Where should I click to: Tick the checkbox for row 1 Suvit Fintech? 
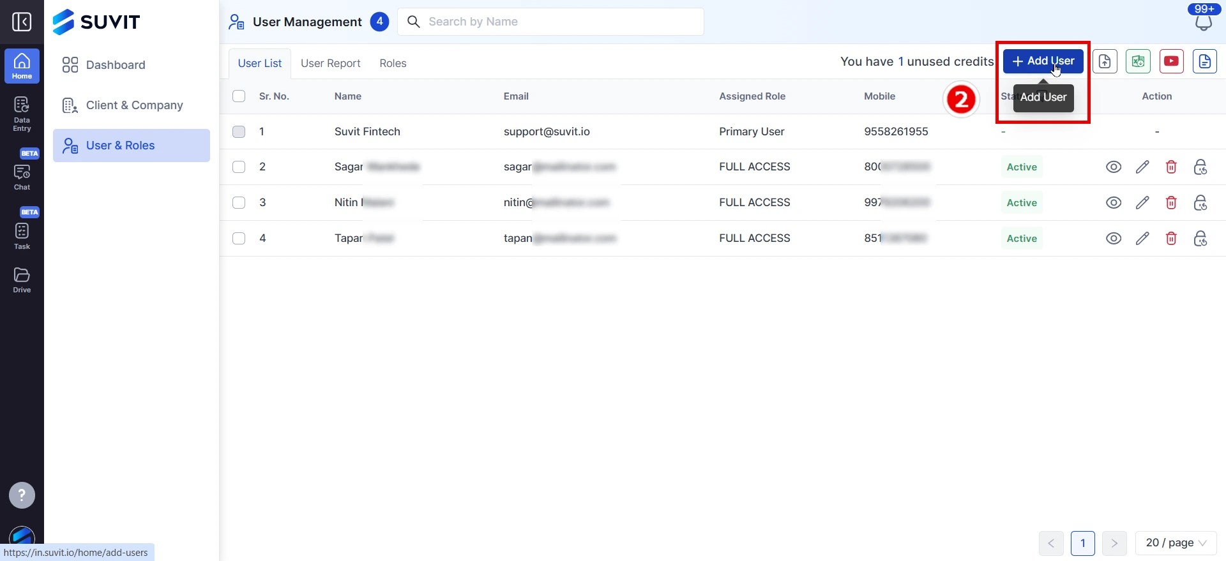pos(239,131)
